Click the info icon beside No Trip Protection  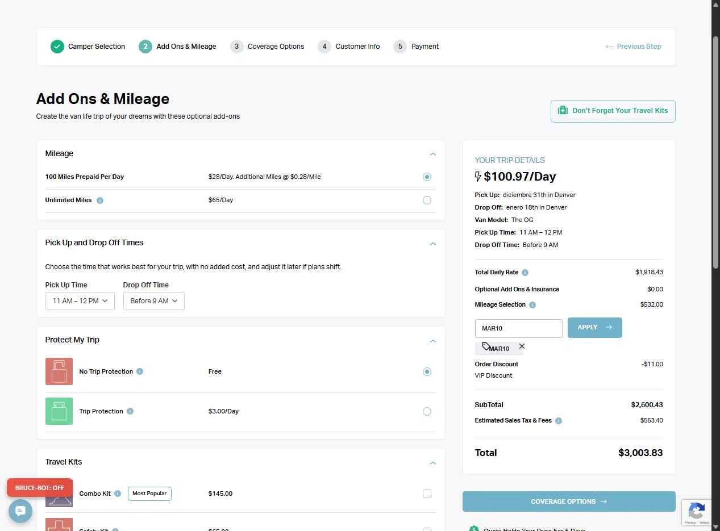(140, 371)
